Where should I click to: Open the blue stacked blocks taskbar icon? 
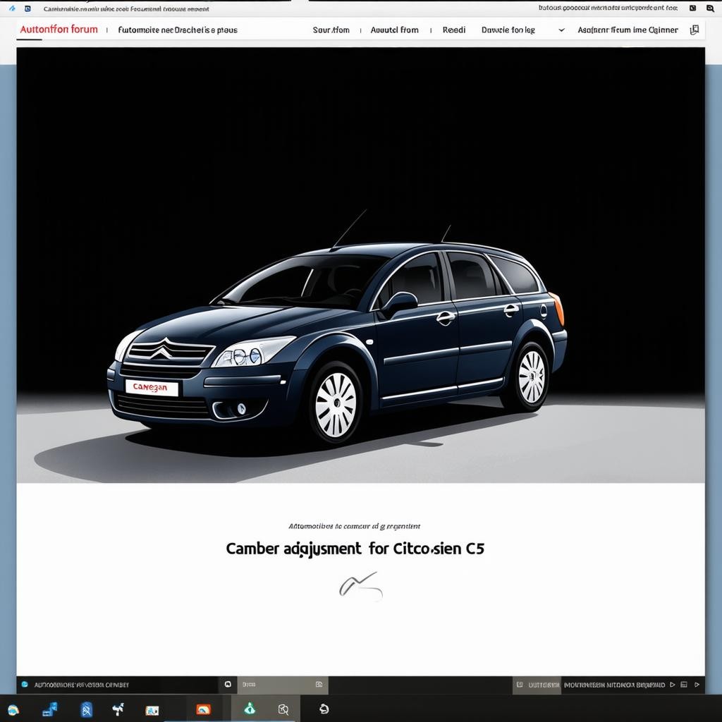50,709
